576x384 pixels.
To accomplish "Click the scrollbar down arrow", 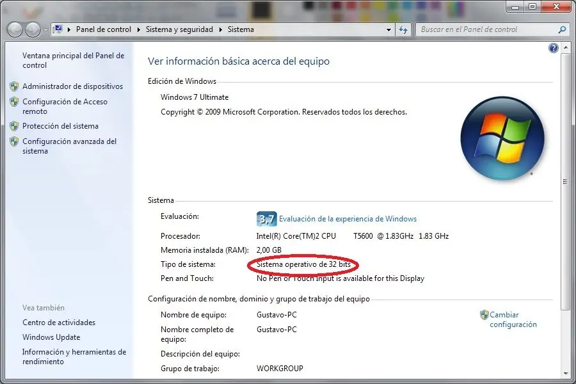I will click(565, 374).
